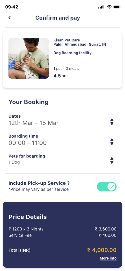The image size is (125, 271).
Task: Tap the Service Fee ₹ 400.00 row
Action: coord(62,235)
